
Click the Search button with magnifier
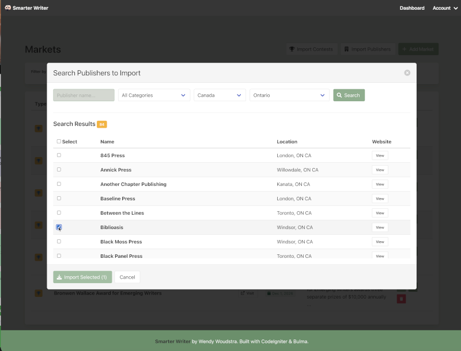tap(349, 96)
